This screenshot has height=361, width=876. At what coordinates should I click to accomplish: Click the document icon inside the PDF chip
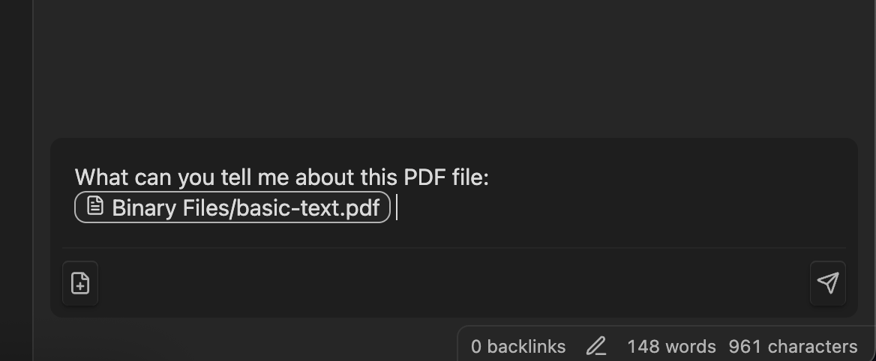[95, 207]
